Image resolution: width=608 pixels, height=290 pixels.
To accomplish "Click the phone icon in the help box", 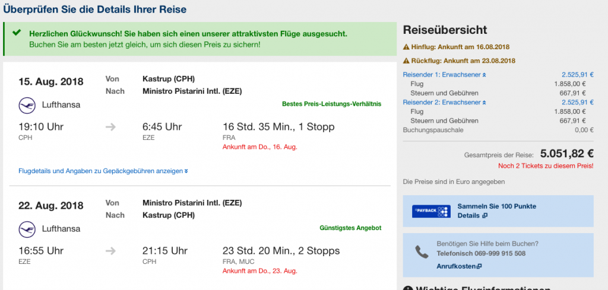I will pyautogui.click(x=422, y=253).
